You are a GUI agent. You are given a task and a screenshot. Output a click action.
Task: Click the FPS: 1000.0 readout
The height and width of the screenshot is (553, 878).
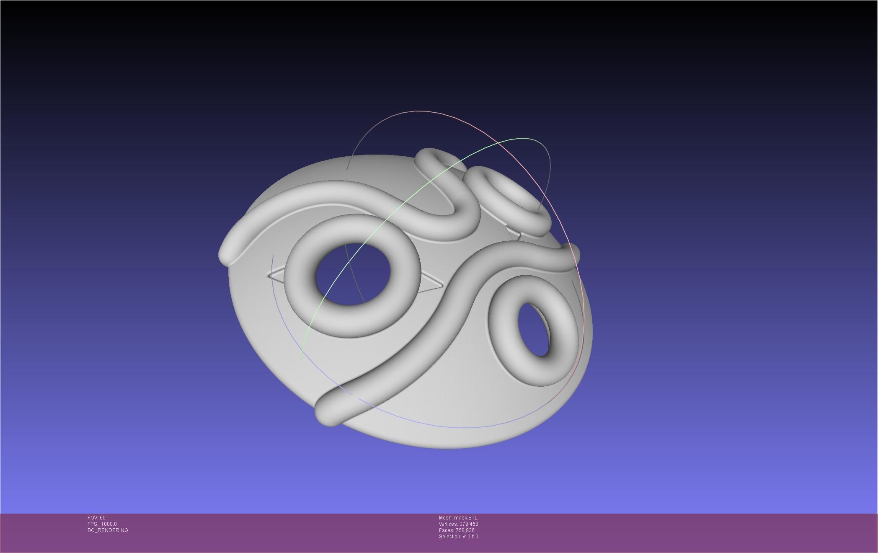[102, 524]
